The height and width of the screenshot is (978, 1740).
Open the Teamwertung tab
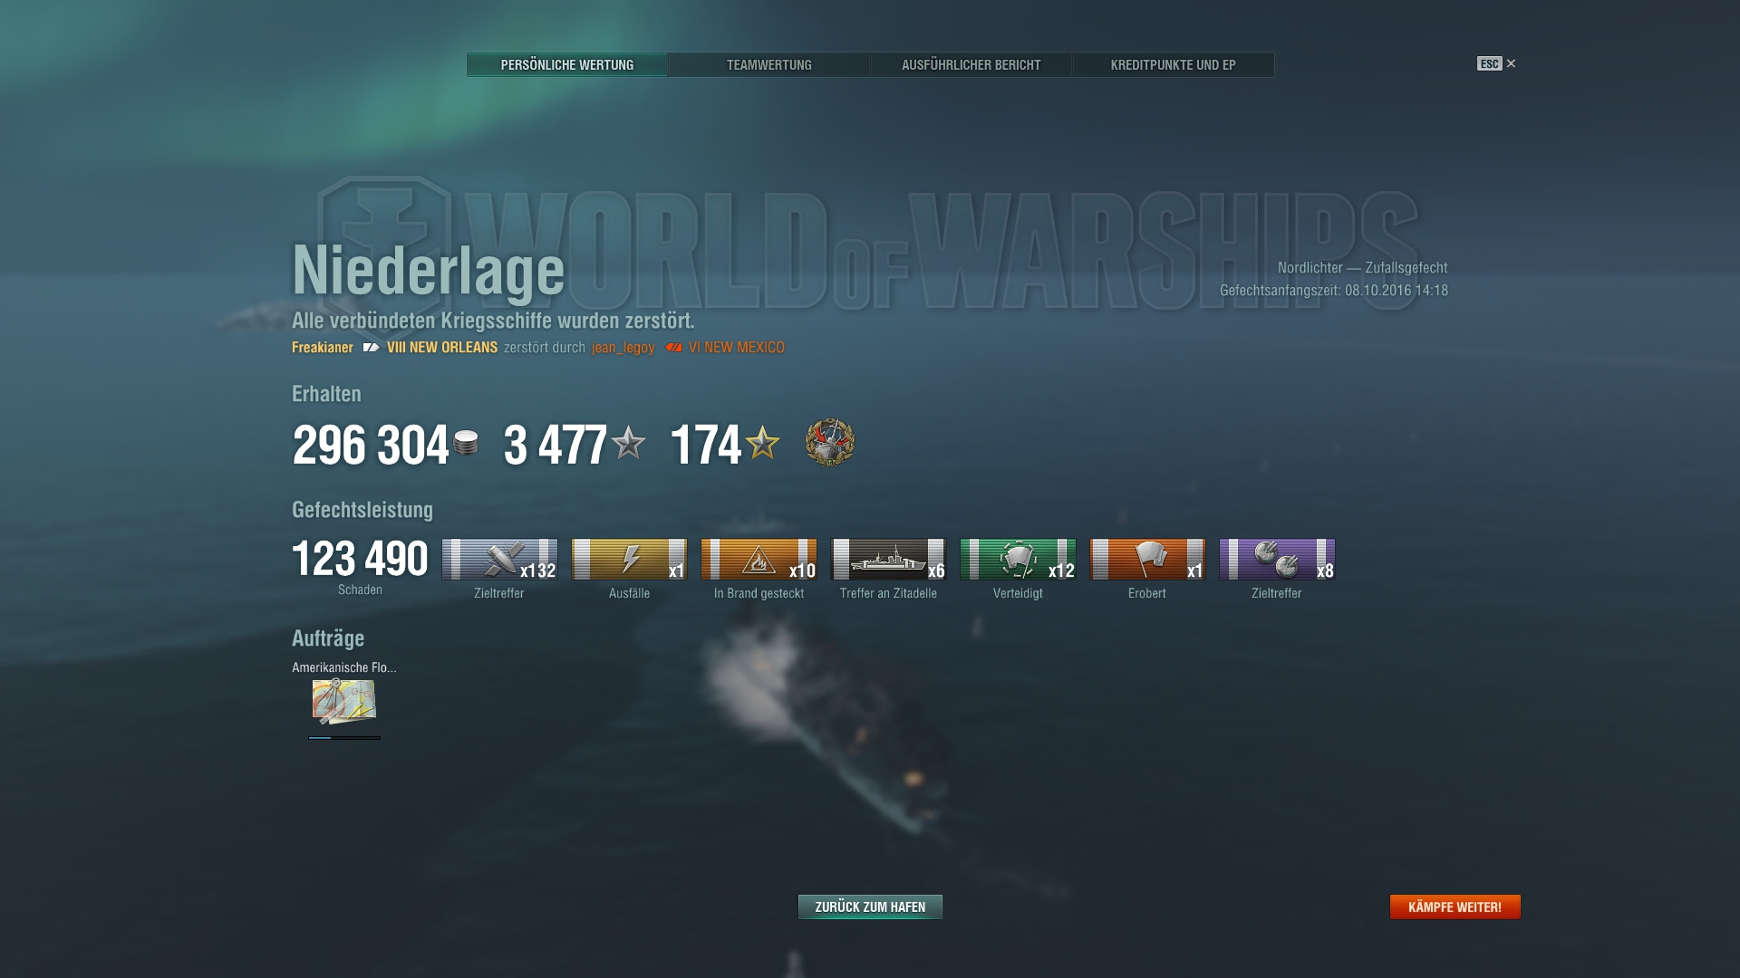[769, 64]
